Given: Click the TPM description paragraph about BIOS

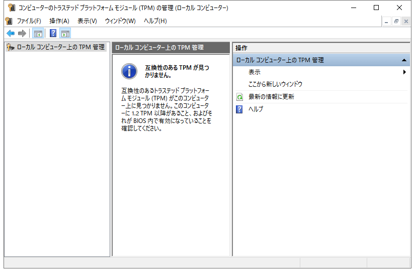Looking at the screenshot, I should (167, 109).
